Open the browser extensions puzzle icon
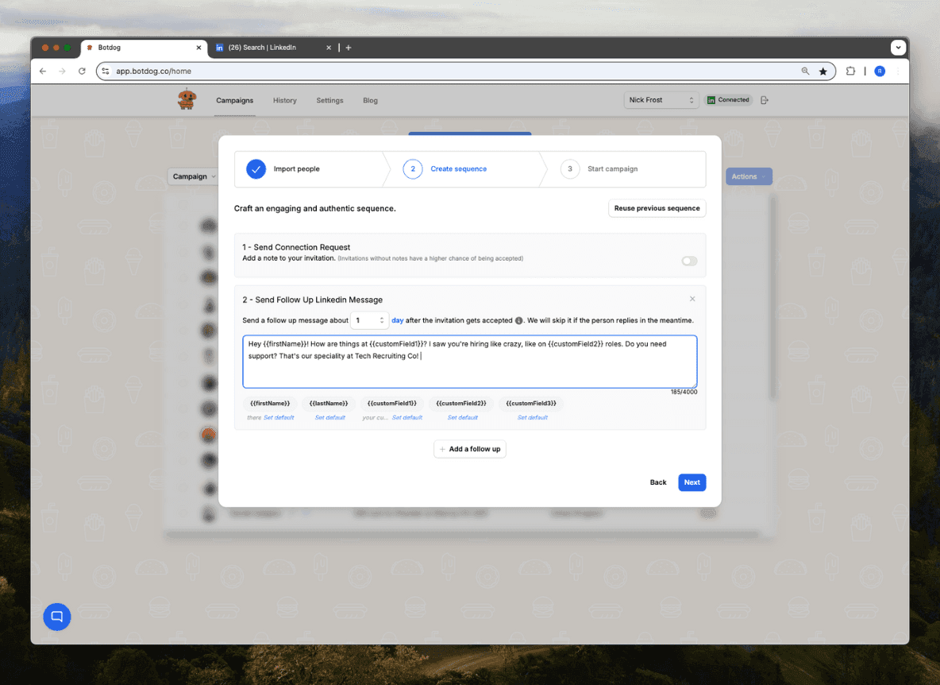 click(850, 71)
